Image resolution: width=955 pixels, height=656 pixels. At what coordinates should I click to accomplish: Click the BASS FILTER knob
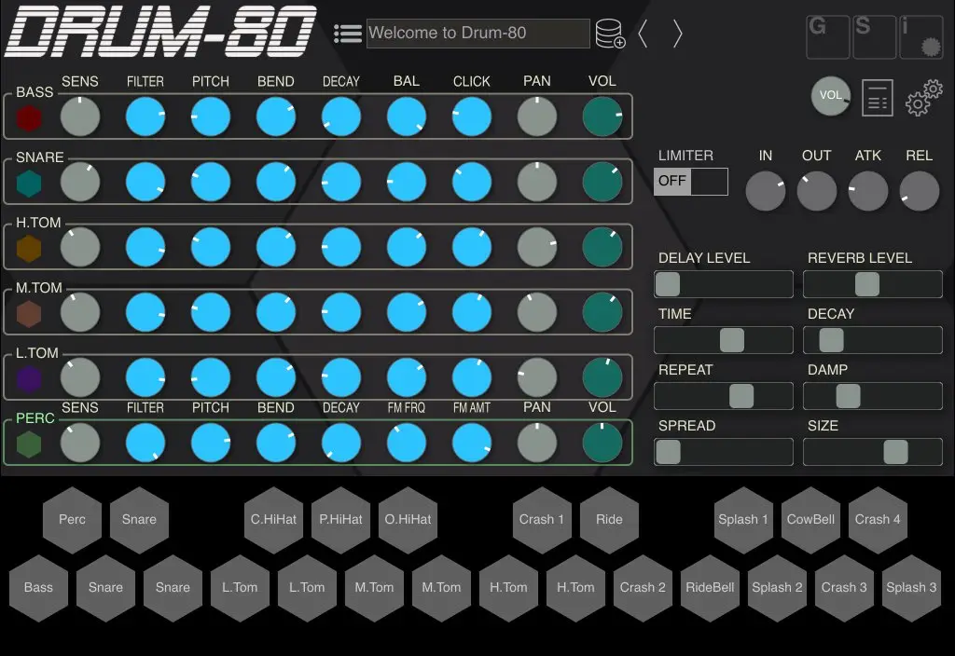[145, 116]
